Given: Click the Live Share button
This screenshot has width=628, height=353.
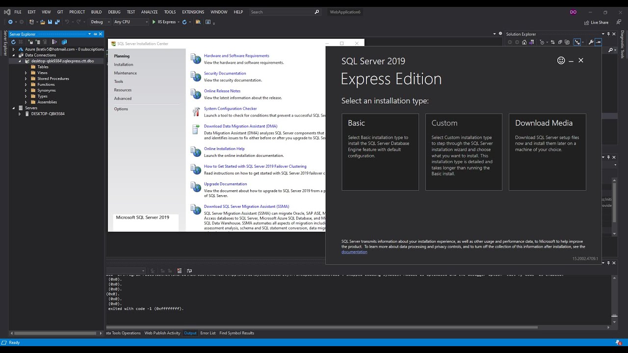Looking at the screenshot, I should click(596, 22).
